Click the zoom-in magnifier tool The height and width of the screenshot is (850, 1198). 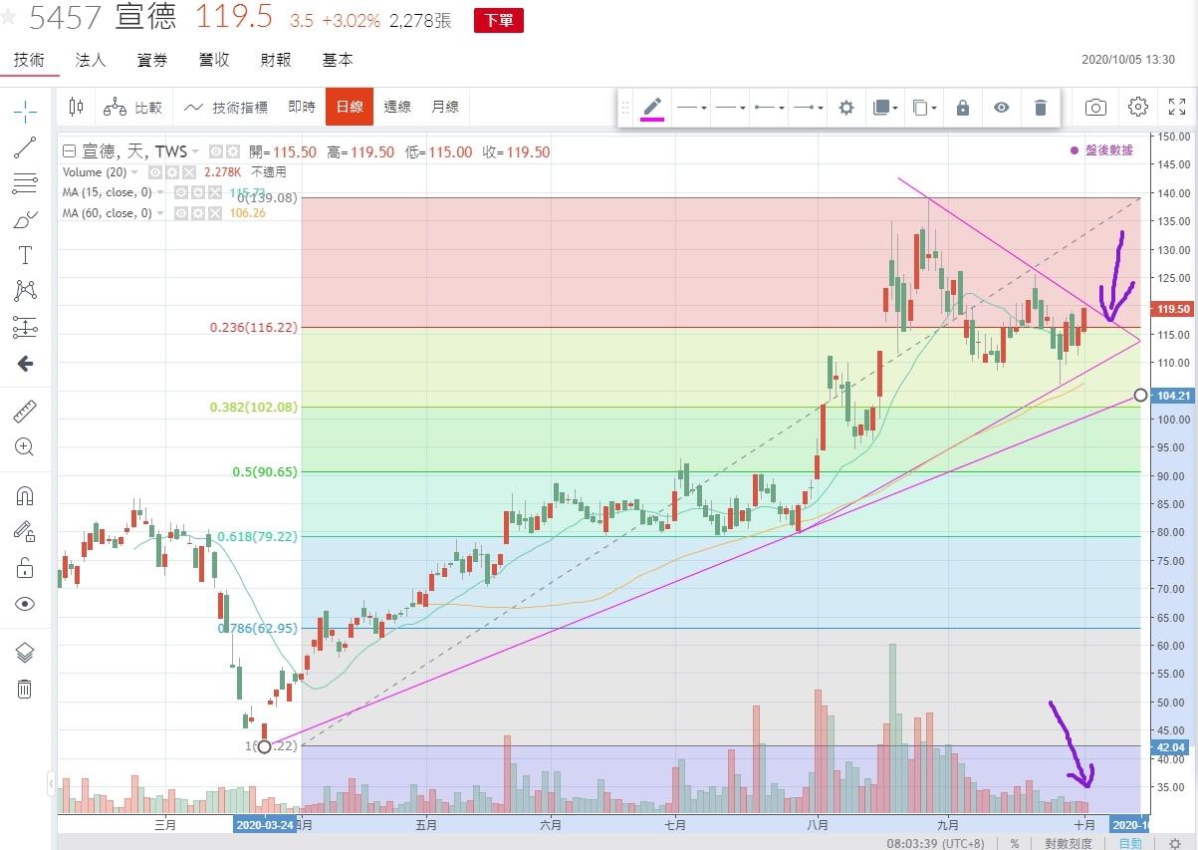tap(25, 446)
